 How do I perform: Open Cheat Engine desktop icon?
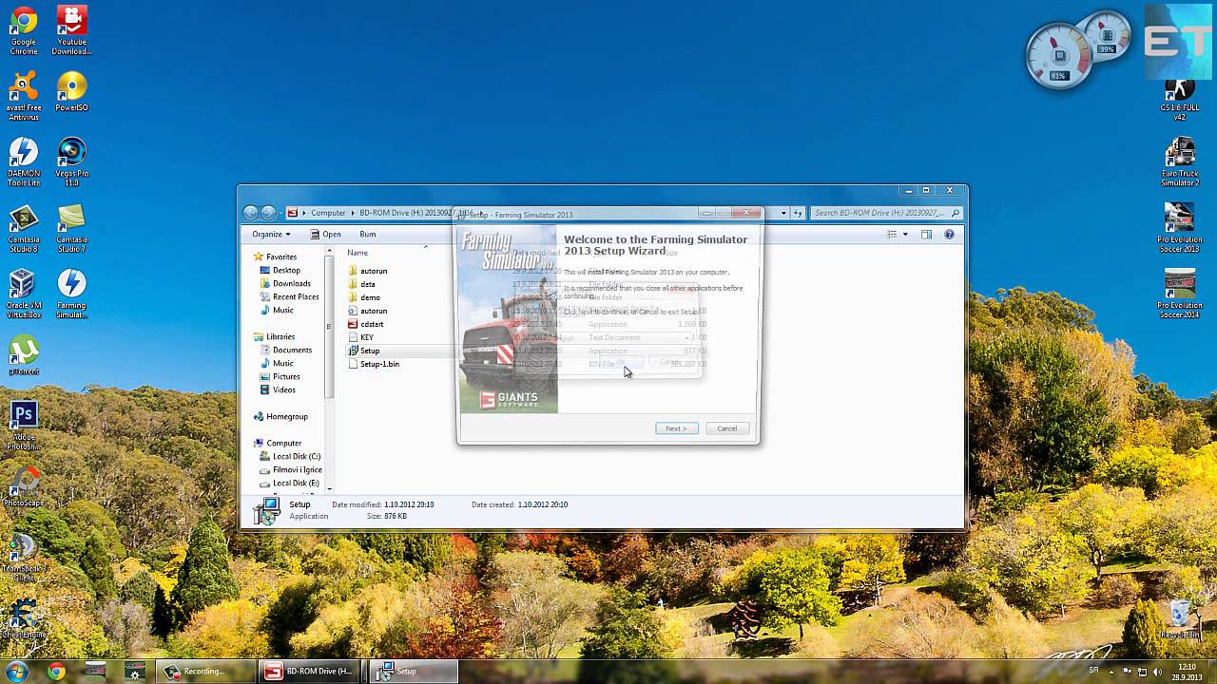[x=23, y=618]
